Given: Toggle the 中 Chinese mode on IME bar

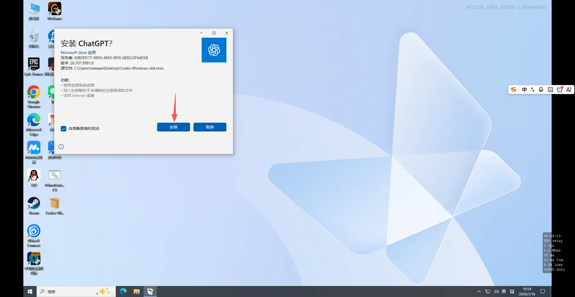Looking at the screenshot, I should (x=524, y=90).
